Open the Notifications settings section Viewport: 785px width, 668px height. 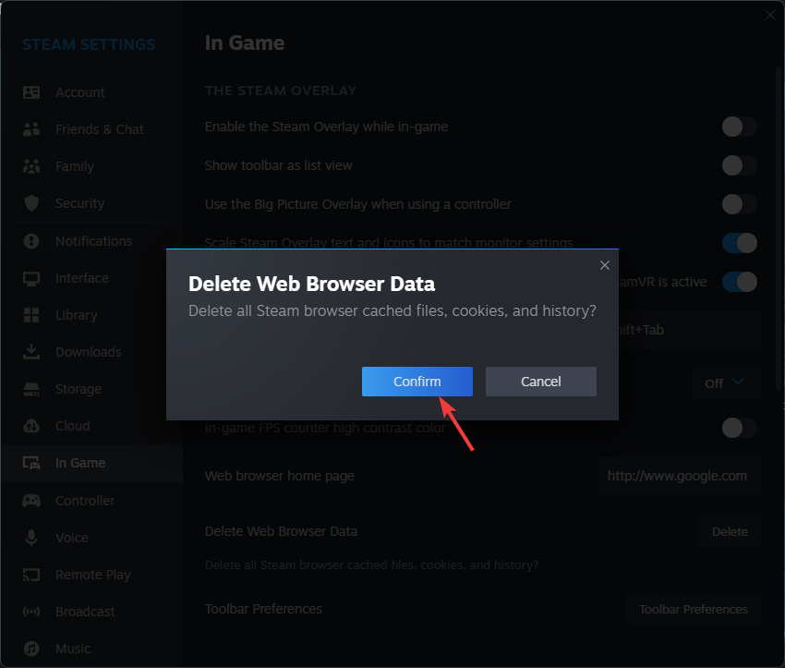pos(92,241)
